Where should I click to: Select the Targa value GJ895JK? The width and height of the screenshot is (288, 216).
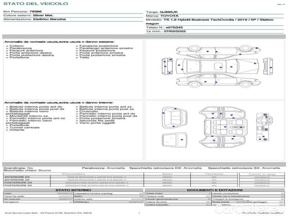(168, 12)
